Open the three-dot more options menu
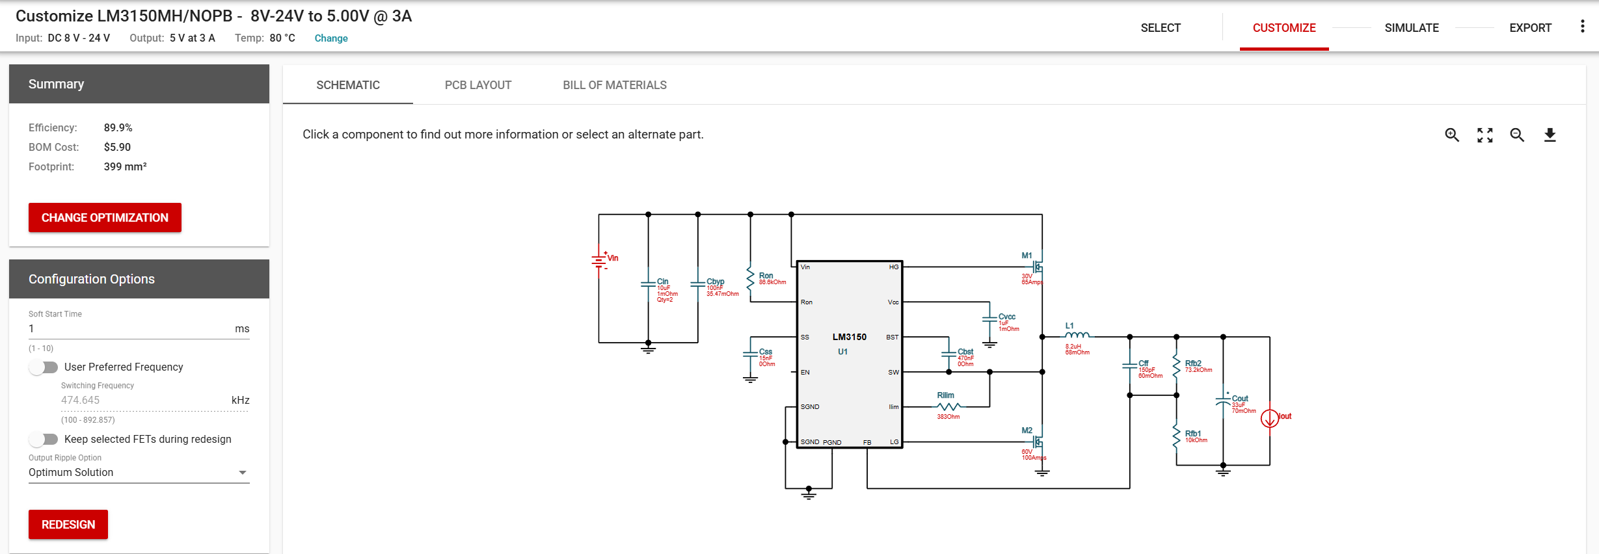Viewport: 1599px width, 554px height. point(1582,27)
